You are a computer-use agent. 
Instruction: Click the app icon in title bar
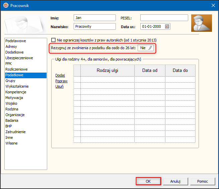(x=5, y=5)
